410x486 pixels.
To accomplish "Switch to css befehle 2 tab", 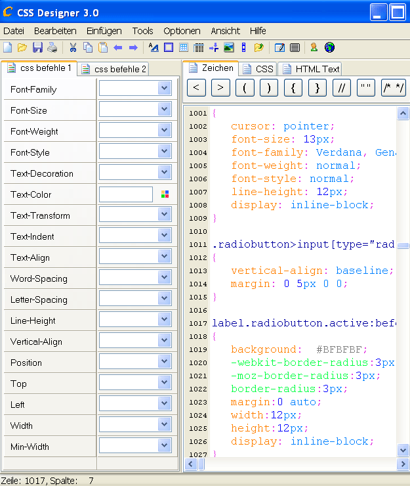I will [x=113, y=69].
